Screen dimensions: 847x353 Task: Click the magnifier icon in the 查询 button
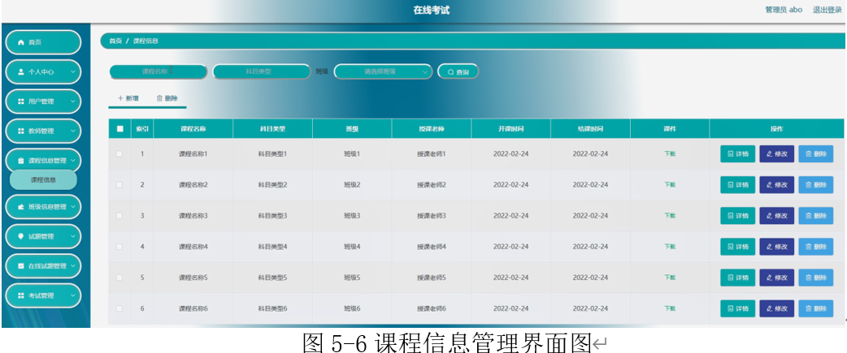450,71
